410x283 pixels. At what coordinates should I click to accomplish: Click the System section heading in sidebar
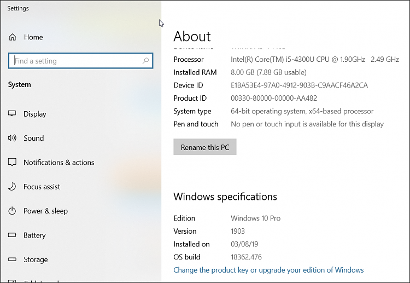19,84
